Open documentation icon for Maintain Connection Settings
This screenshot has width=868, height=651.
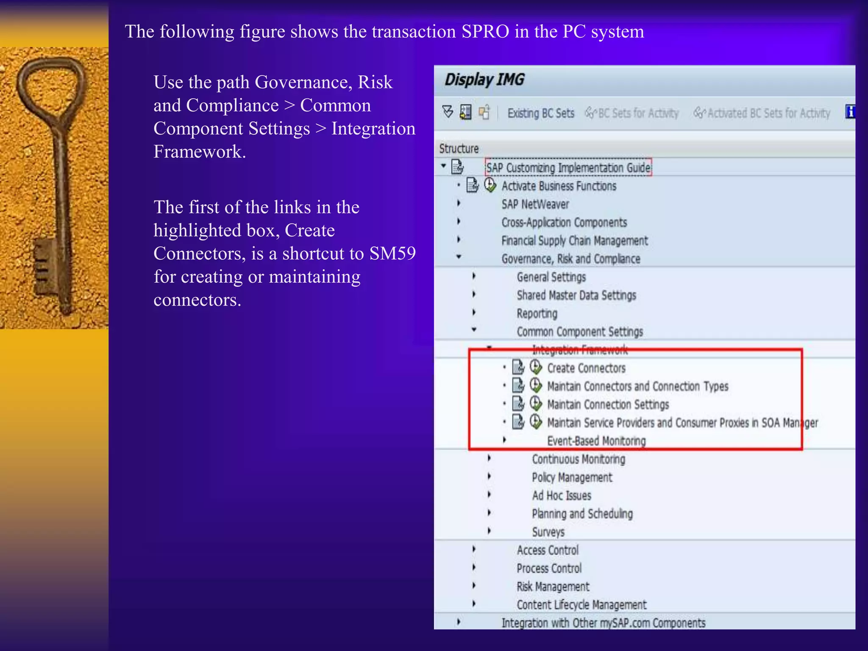(518, 403)
